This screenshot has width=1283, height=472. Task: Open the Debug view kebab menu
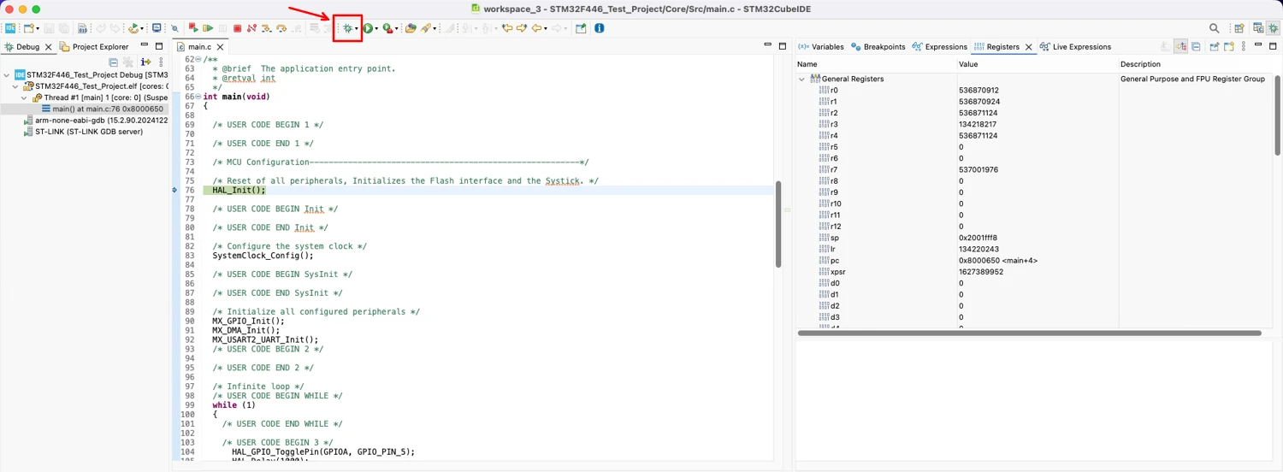(161, 62)
